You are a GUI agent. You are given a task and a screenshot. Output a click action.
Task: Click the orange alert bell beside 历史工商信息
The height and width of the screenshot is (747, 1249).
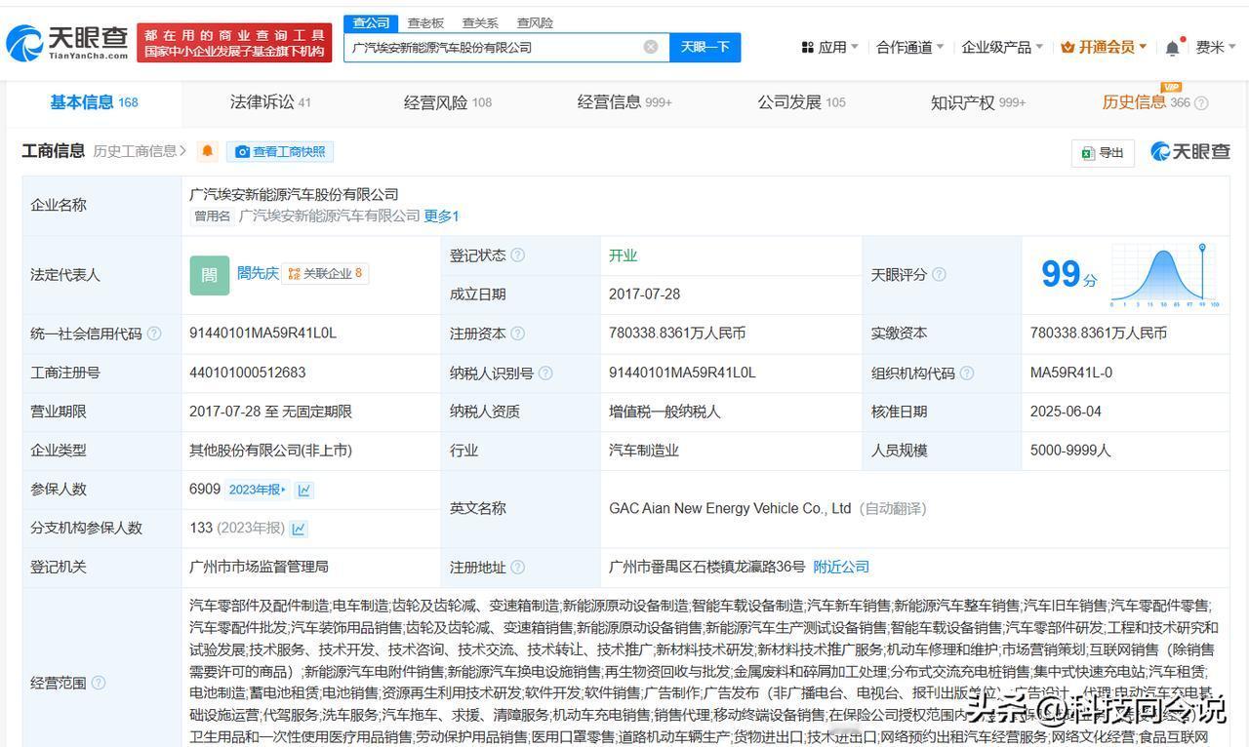207,151
